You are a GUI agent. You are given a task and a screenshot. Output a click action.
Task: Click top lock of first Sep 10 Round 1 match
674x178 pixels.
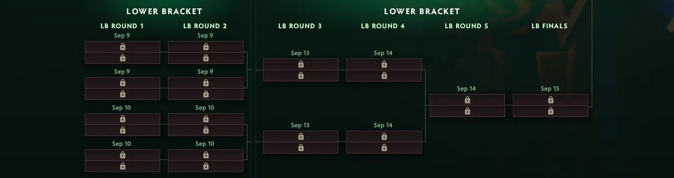pyautogui.click(x=122, y=119)
